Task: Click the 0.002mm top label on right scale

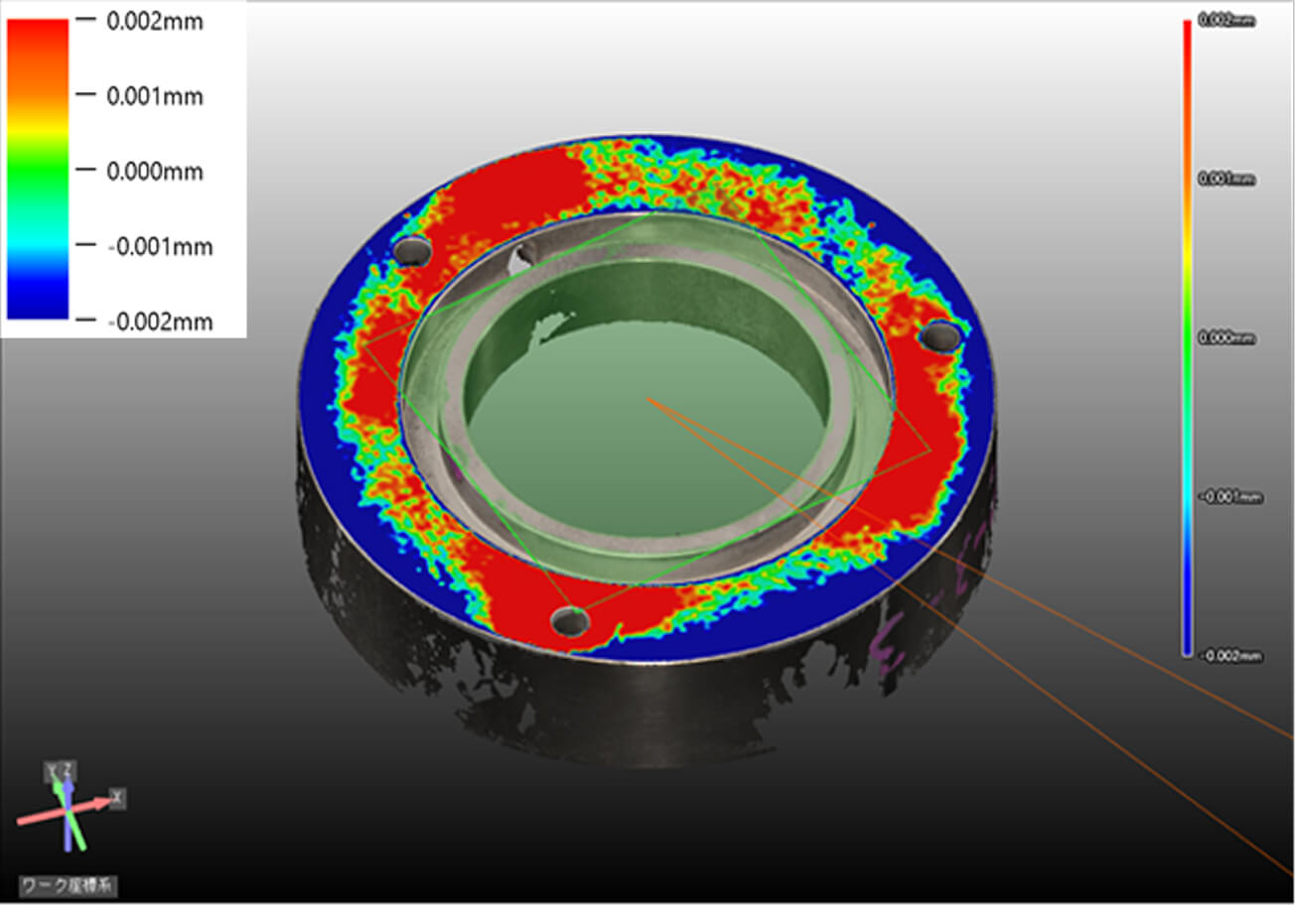Action: (x=1227, y=20)
